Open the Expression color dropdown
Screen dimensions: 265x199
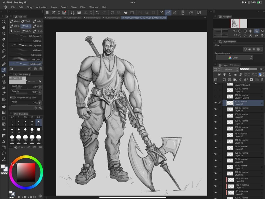234,58
